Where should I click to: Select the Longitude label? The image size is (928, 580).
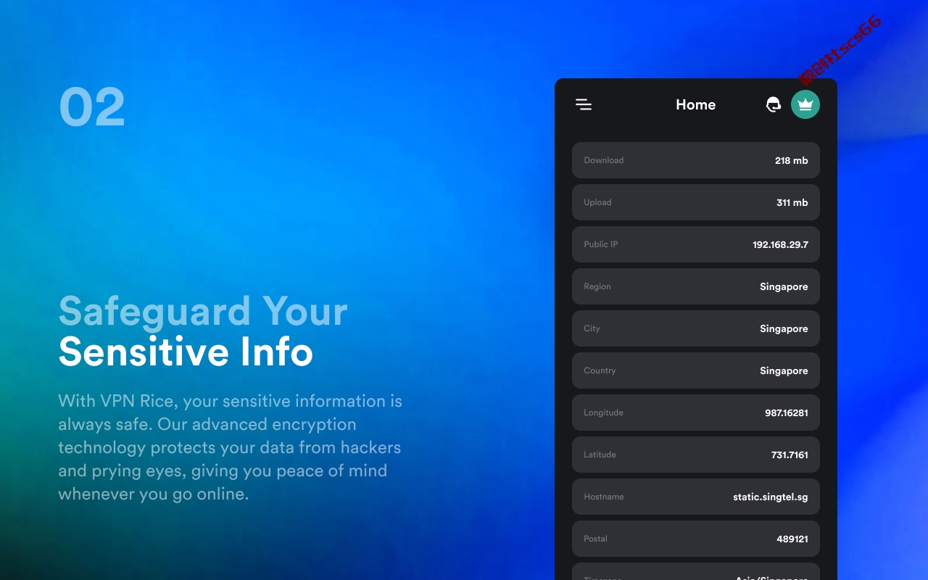pyautogui.click(x=603, y=413)
